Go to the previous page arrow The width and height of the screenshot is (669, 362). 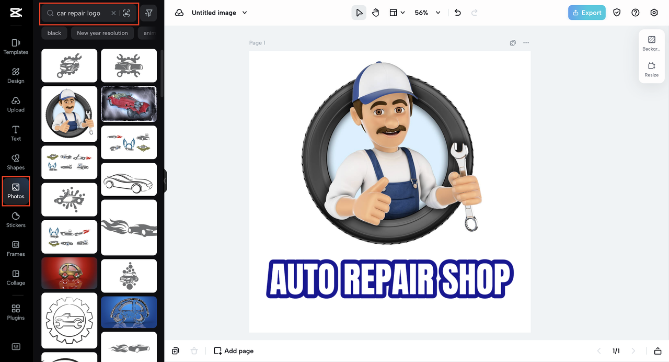tap(599, 351)
